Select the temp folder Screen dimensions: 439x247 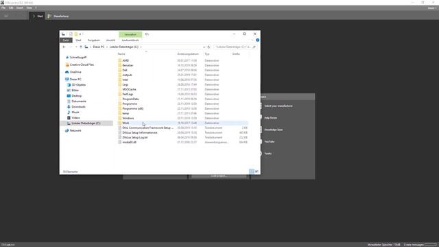[x=126, y=113]
